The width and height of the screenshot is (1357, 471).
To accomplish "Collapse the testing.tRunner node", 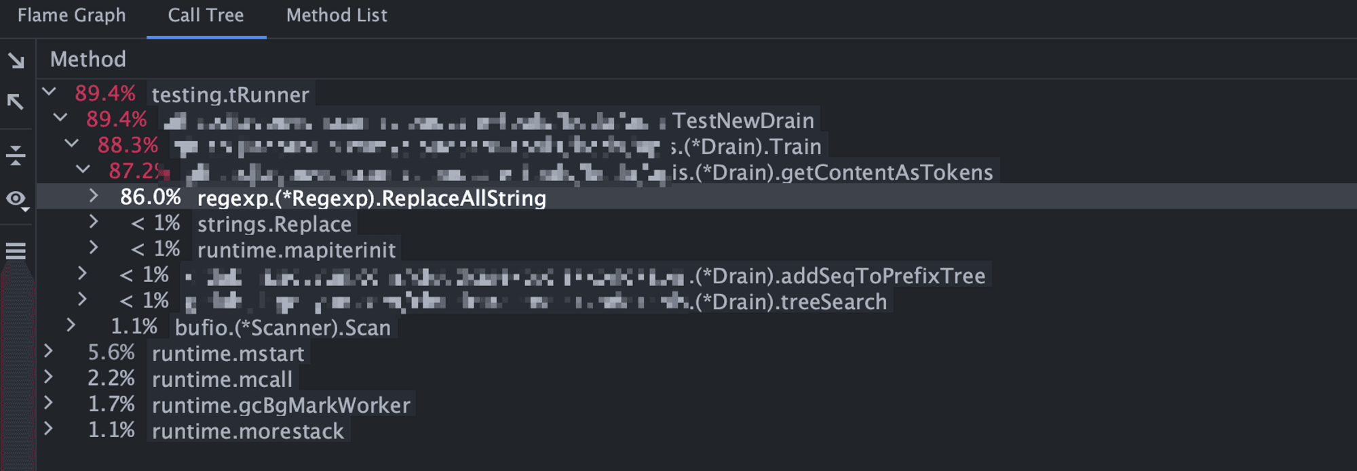I will (x=49, y=91).
